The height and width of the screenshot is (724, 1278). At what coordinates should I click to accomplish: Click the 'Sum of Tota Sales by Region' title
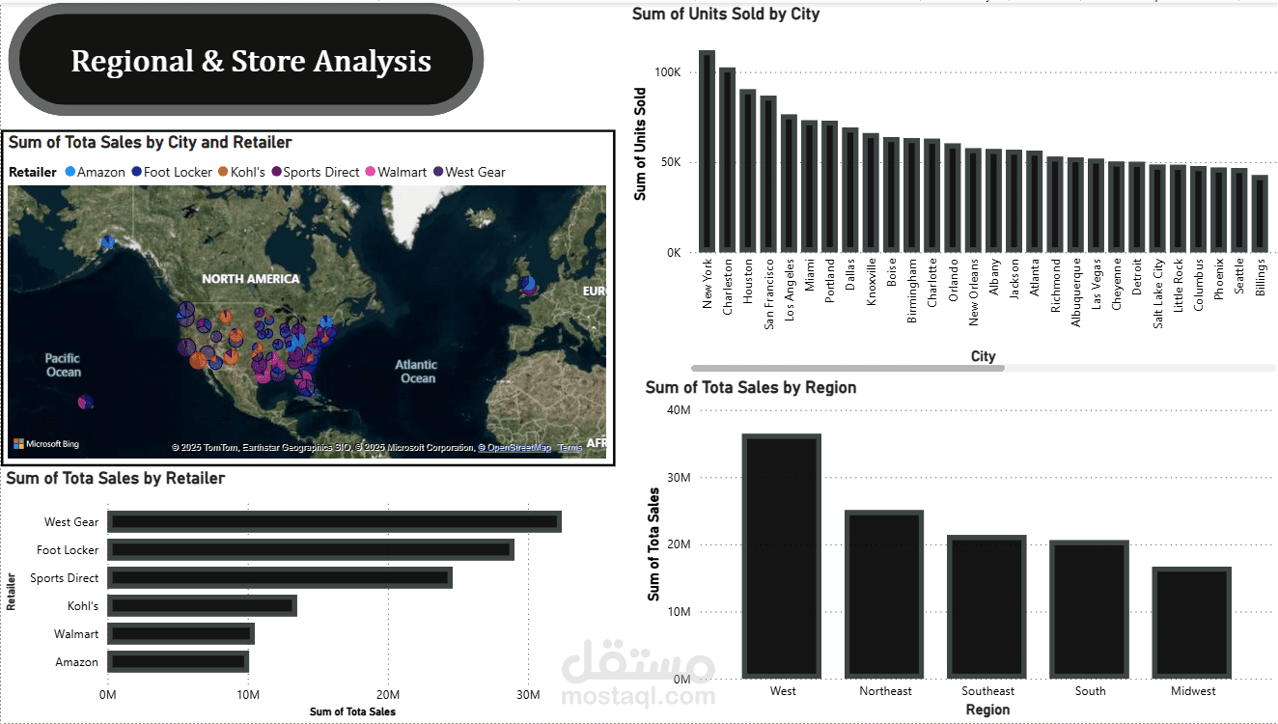[751, 387]
